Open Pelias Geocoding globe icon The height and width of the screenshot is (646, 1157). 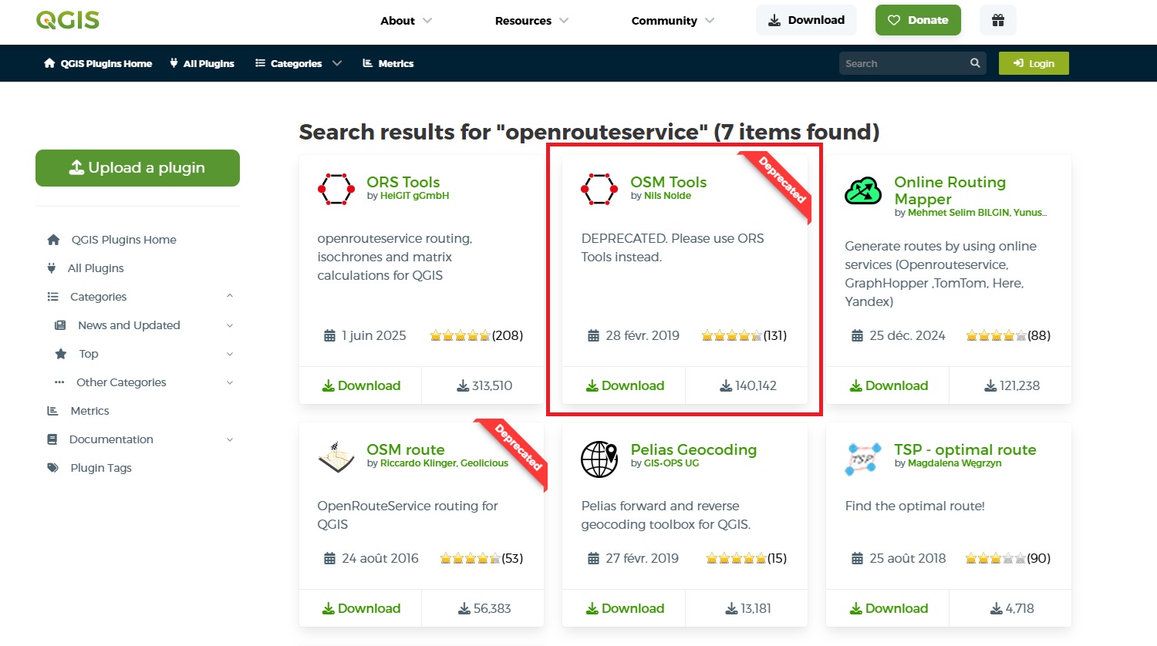click(x=599, y=459)
